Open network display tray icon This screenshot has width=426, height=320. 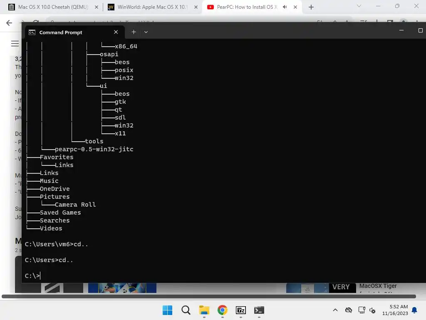click(x=362, y=310)
